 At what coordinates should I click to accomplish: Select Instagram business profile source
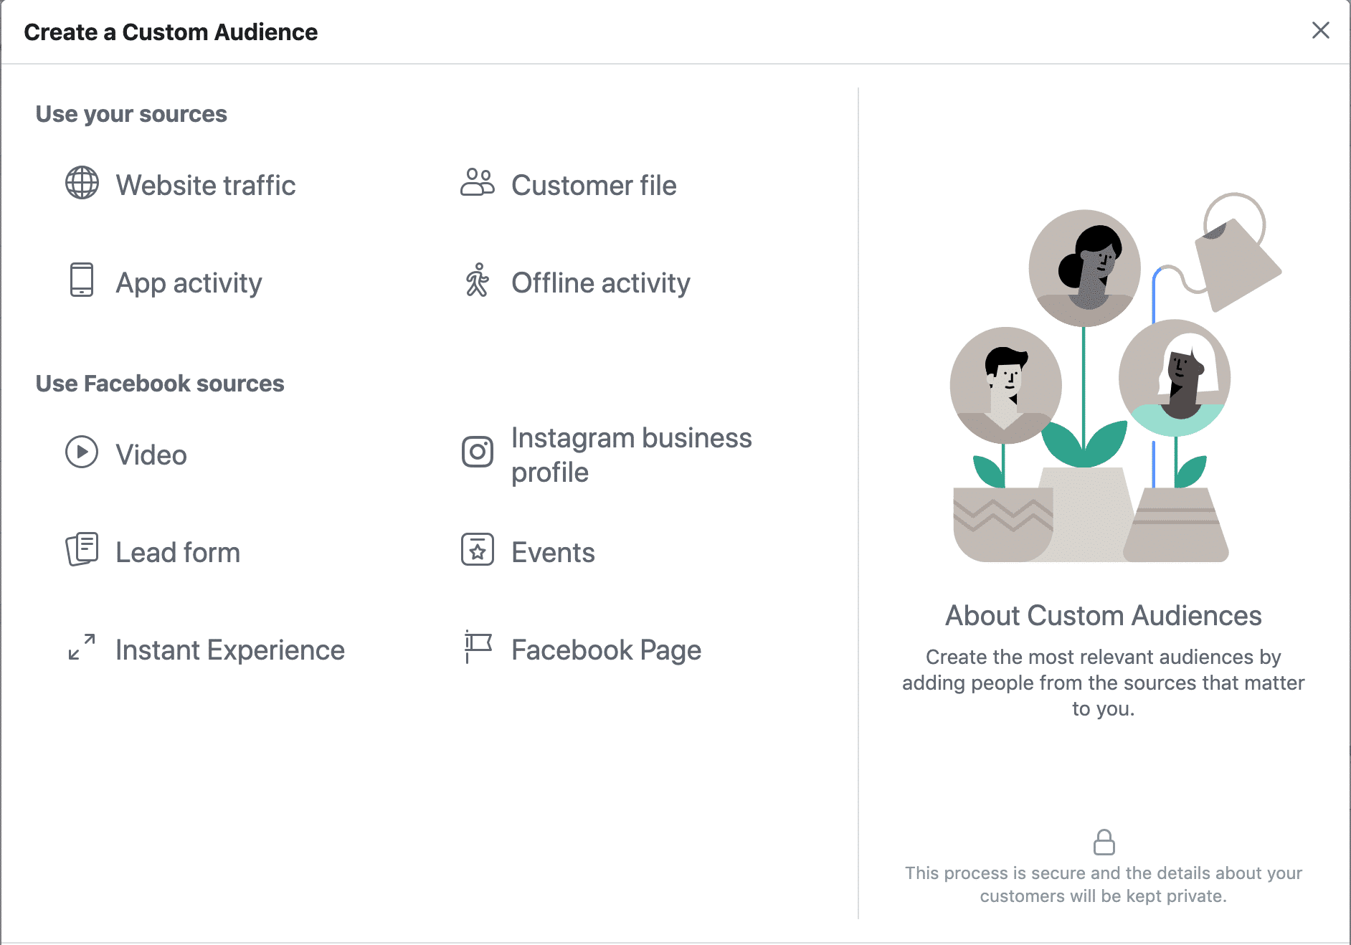[631, 454]
